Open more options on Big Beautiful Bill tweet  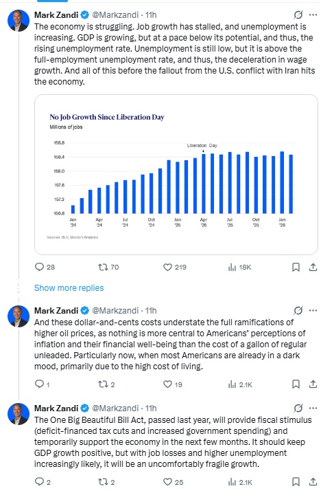313,408
